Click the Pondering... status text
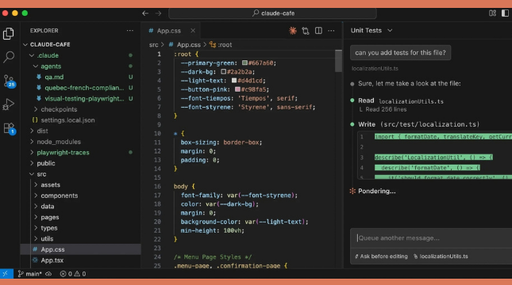 (376, 192)
